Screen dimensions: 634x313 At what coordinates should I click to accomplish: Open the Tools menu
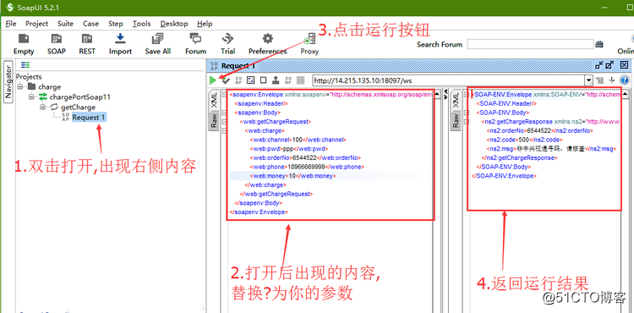pos(141,24)
